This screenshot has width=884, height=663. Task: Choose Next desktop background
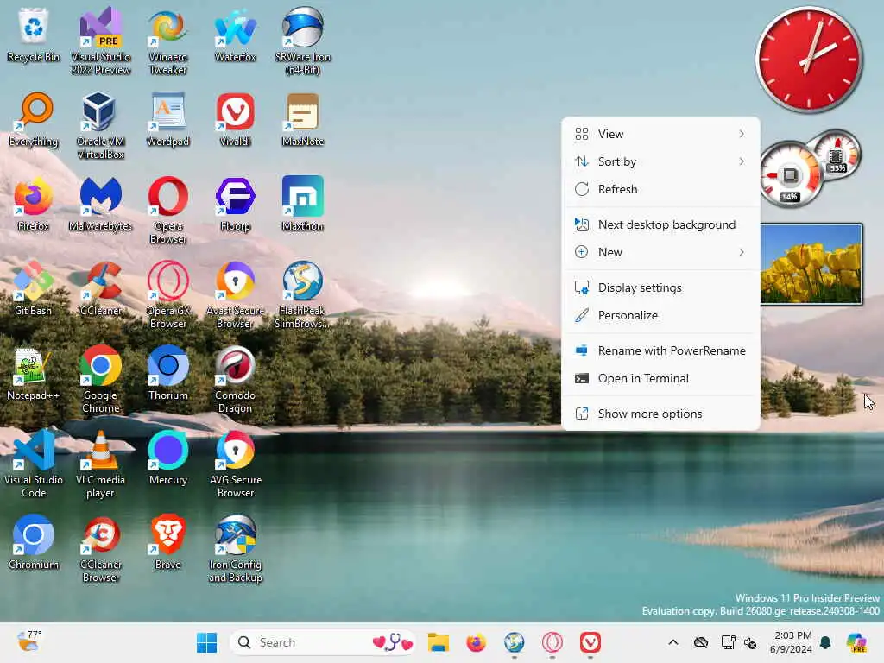point(660,224)
